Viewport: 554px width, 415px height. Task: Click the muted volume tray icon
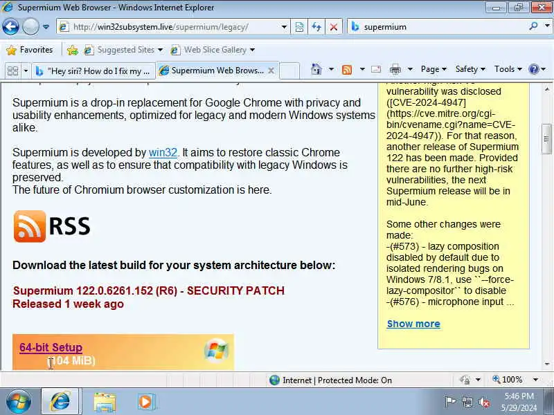tap(483, 402)
